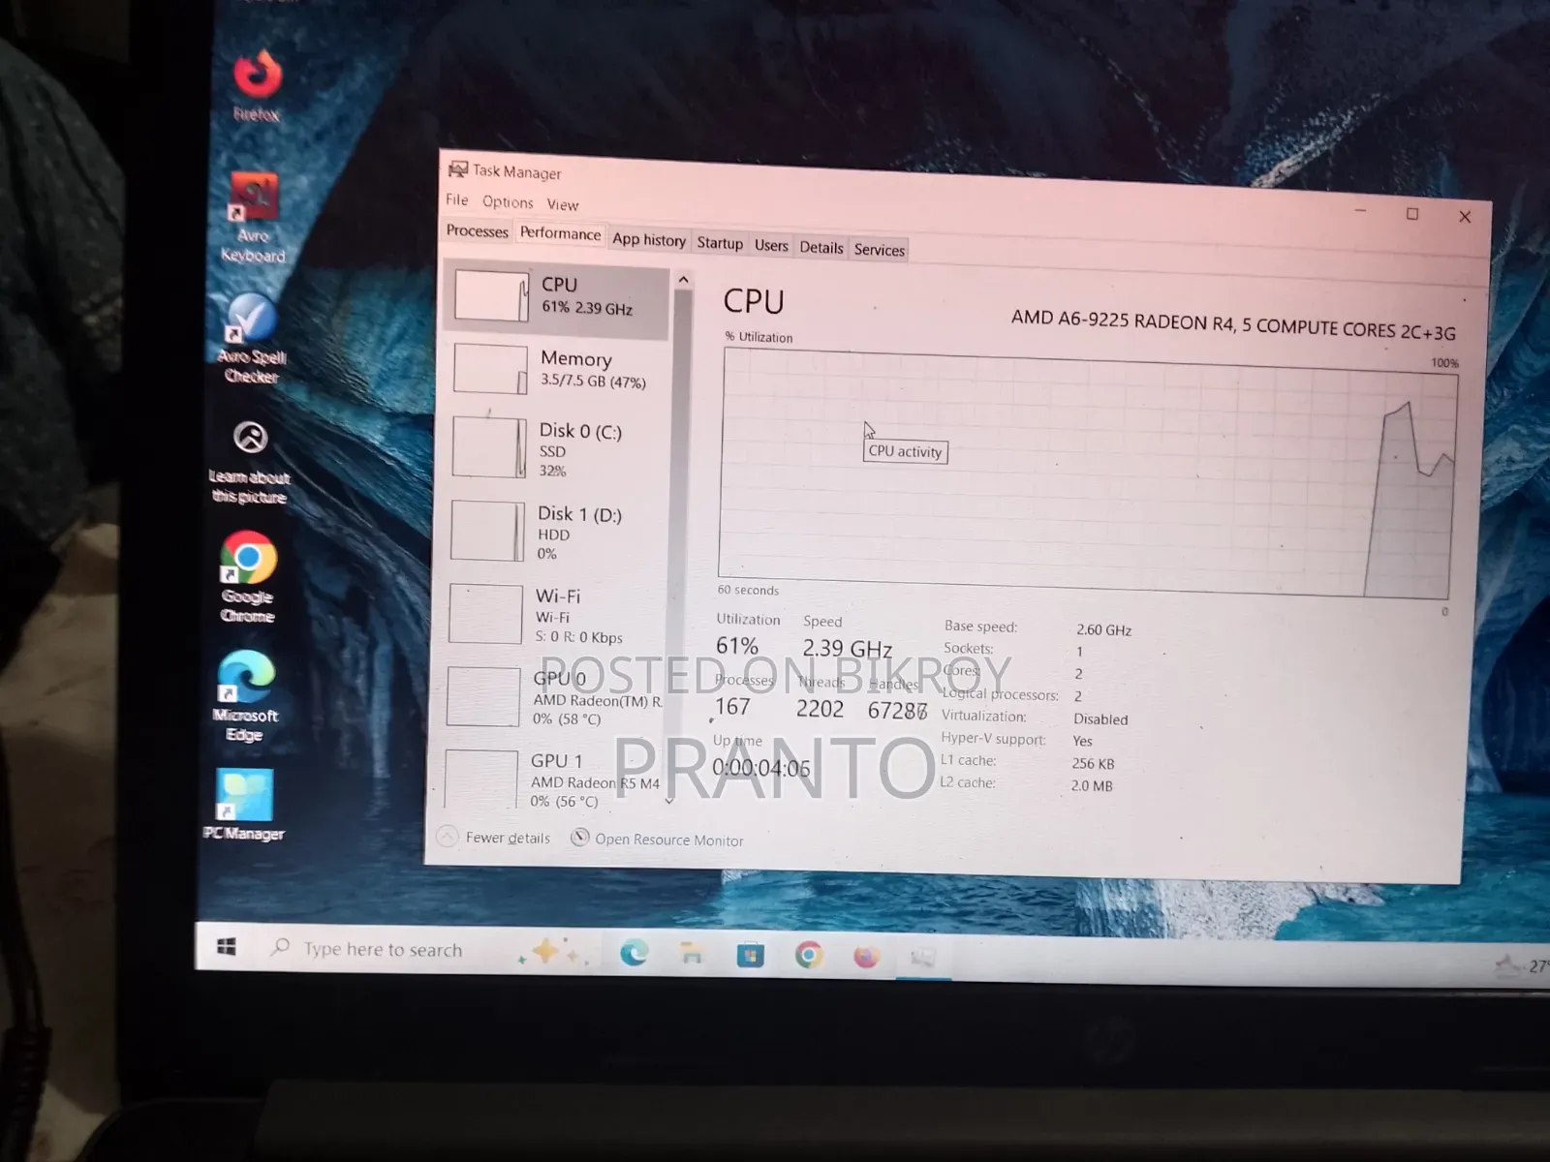Screen dimensions: 1550x1162
Task: Click the taskbar weather icon
Action: pos(1508,964)
